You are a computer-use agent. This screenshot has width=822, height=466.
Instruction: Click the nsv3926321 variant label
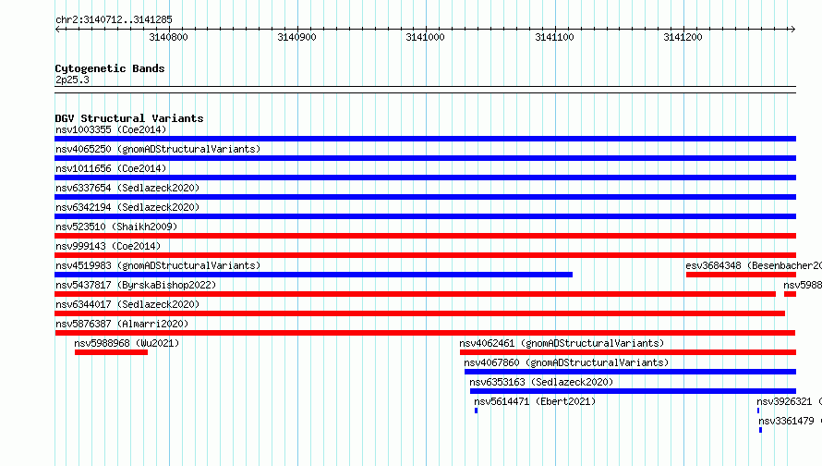pyautogui.click(x=789, y=401)
